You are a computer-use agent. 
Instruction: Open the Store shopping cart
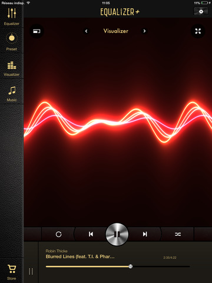(12, 272)
